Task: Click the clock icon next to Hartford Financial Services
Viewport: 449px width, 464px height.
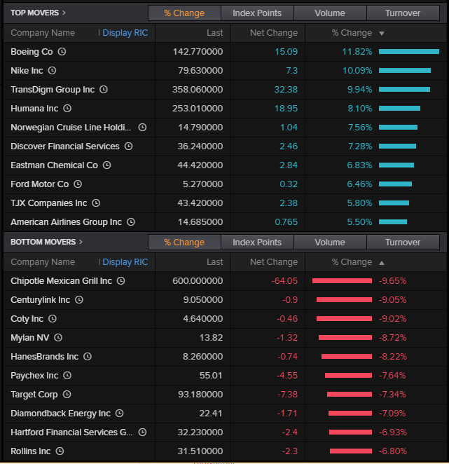Action: click(143, 432)
